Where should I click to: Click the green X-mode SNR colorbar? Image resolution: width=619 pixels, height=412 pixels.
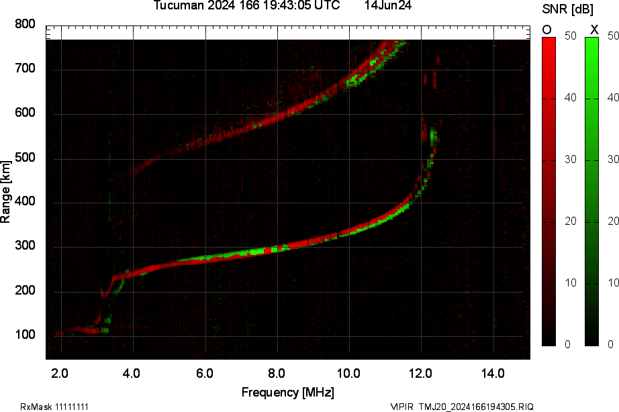[591, 191]
